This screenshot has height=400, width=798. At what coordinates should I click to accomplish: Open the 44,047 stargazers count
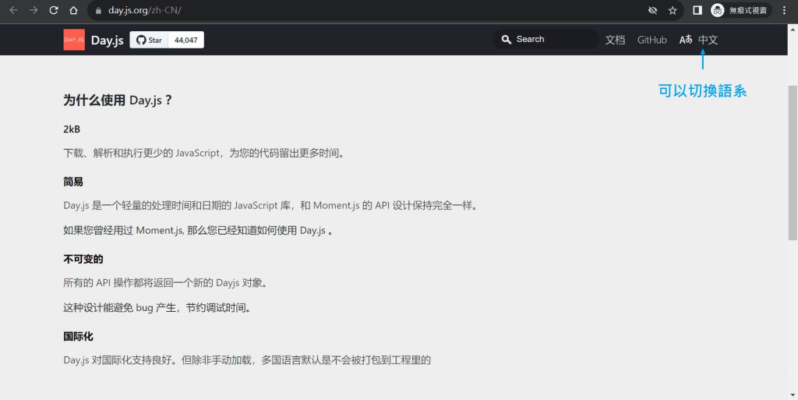coord(185,41)
